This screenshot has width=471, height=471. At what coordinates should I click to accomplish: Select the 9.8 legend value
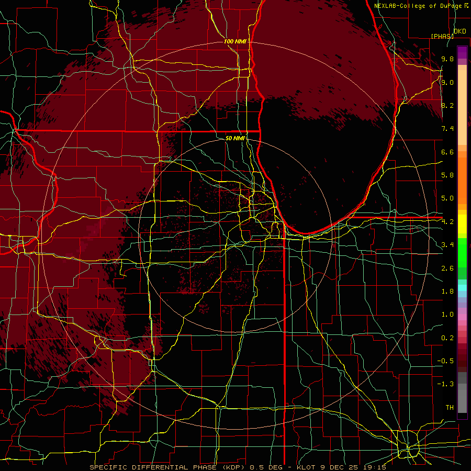pos(447,59)
